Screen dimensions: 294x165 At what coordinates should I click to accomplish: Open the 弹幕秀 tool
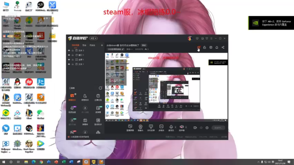tap(85, 122)
